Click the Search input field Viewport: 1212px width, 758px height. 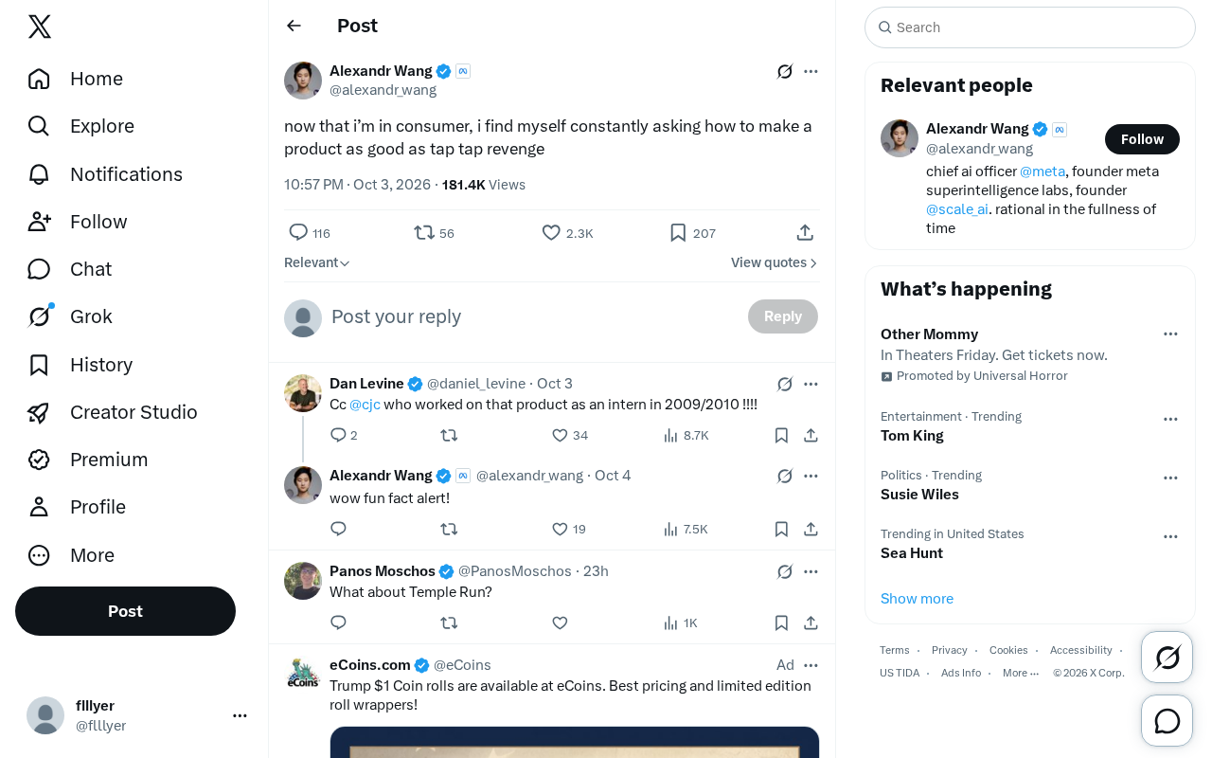point(1030,27)
